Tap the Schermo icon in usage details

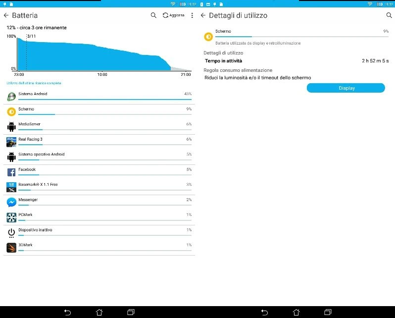point(208,37)
